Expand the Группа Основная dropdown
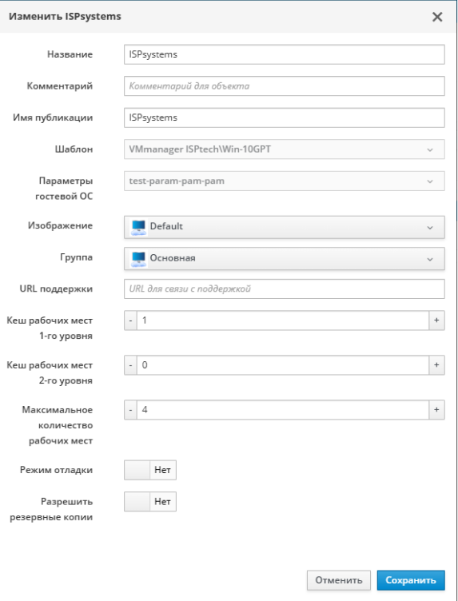Image resolution: width=458 pixels, height=601 pixels. pyautogui.click(x=285, y=258)
